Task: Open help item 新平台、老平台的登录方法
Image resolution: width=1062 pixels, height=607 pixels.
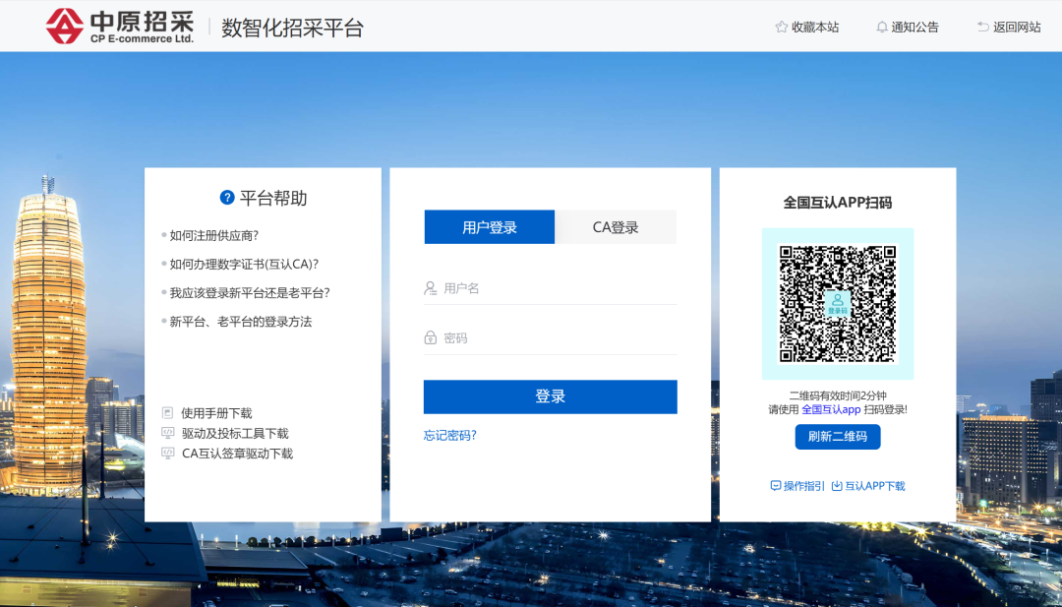Action: [241, 321]
